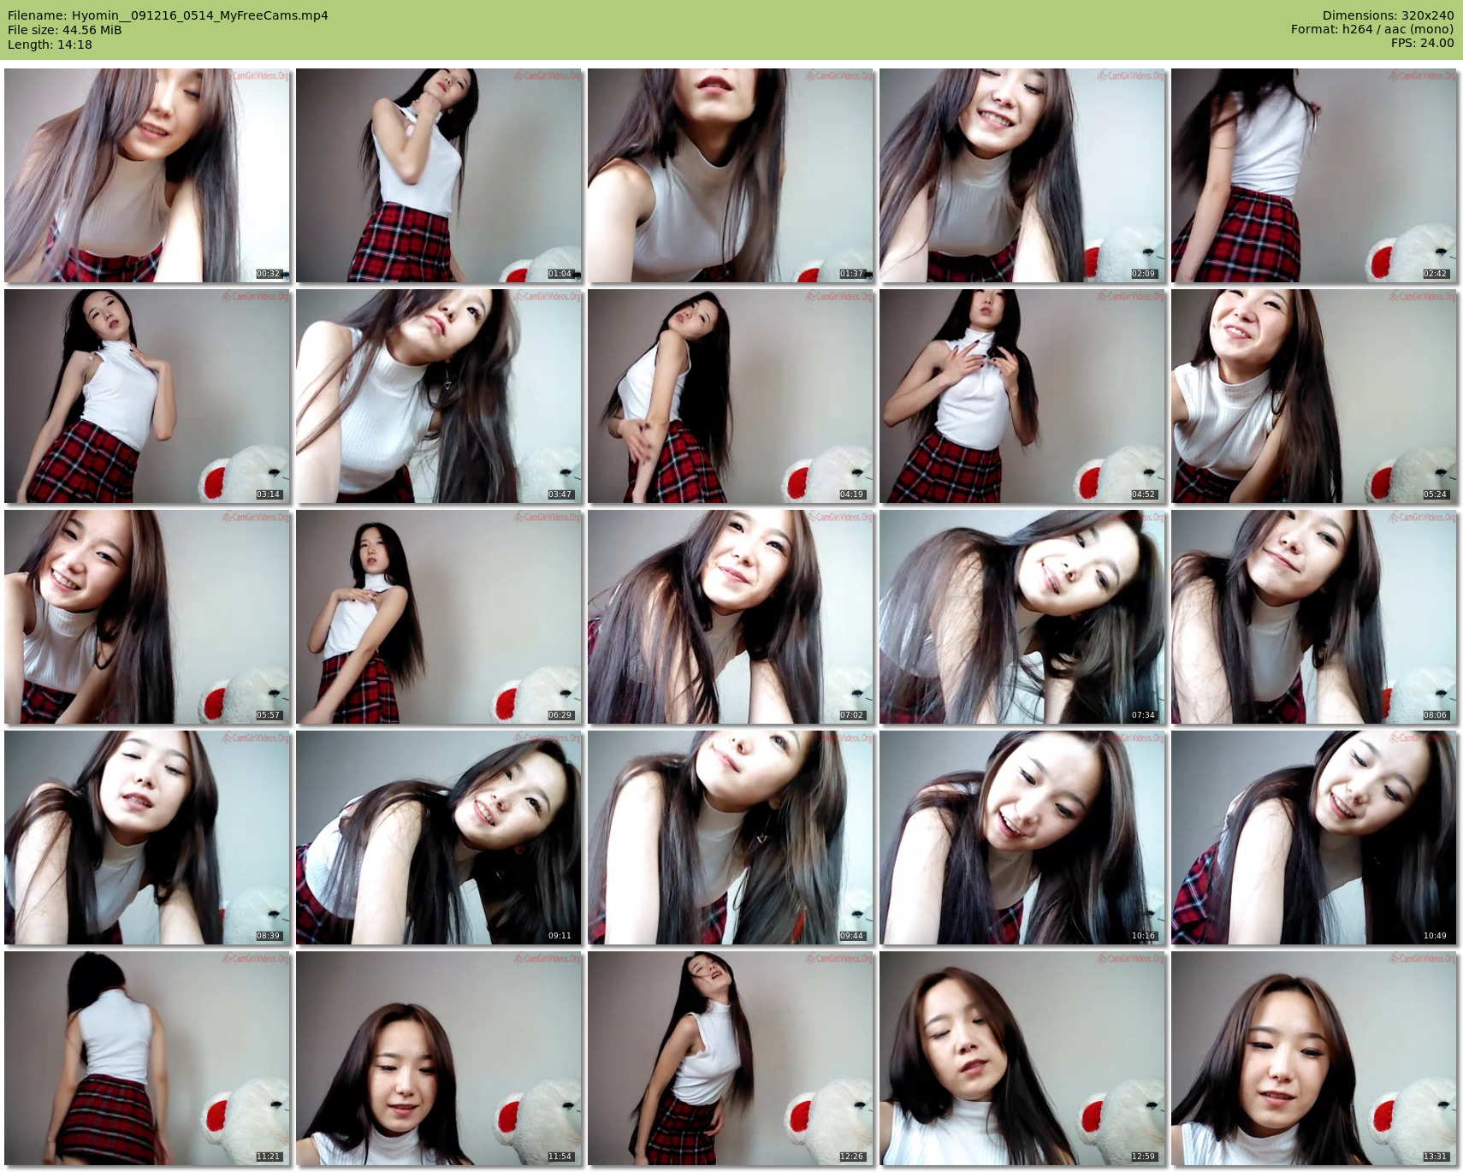Select the 10:49 thumbnail
The width and height of the screenshot is (1463, 1172).
point(1314,838)
